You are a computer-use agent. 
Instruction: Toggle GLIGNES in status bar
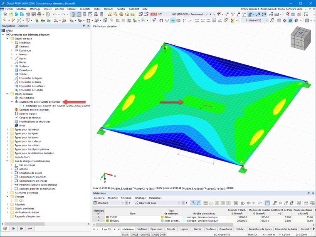point(145,235)
